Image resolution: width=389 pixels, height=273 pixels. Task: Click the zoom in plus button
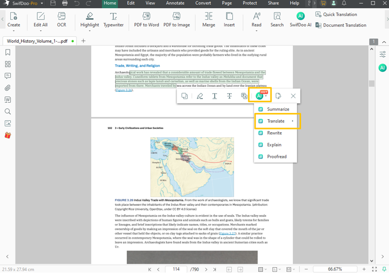364,269
